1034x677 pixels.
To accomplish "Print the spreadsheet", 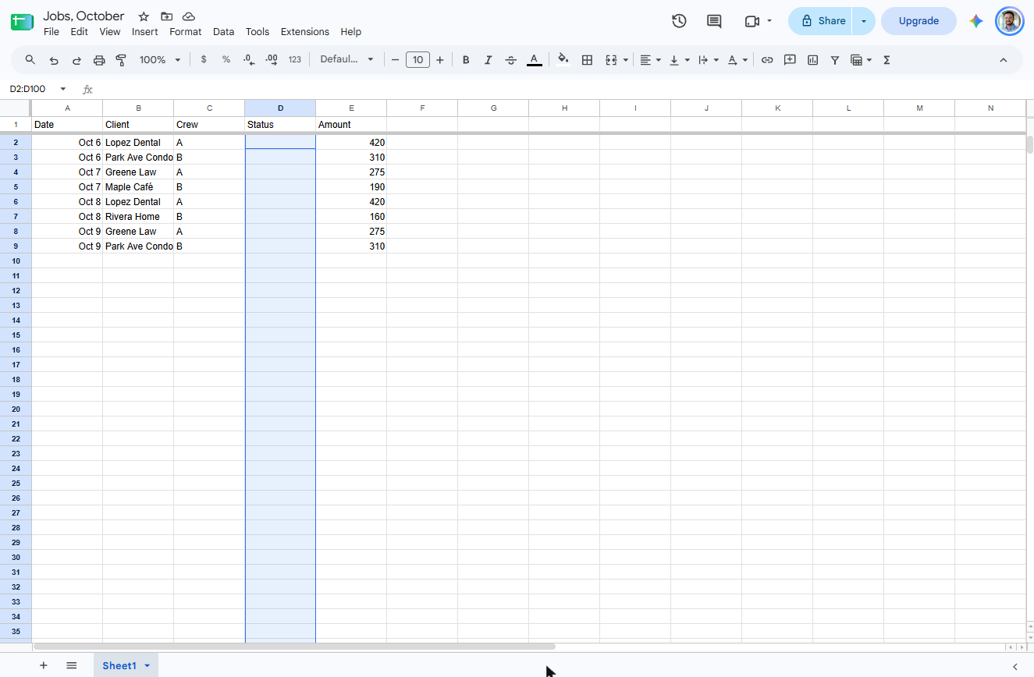I will [99, 60].
